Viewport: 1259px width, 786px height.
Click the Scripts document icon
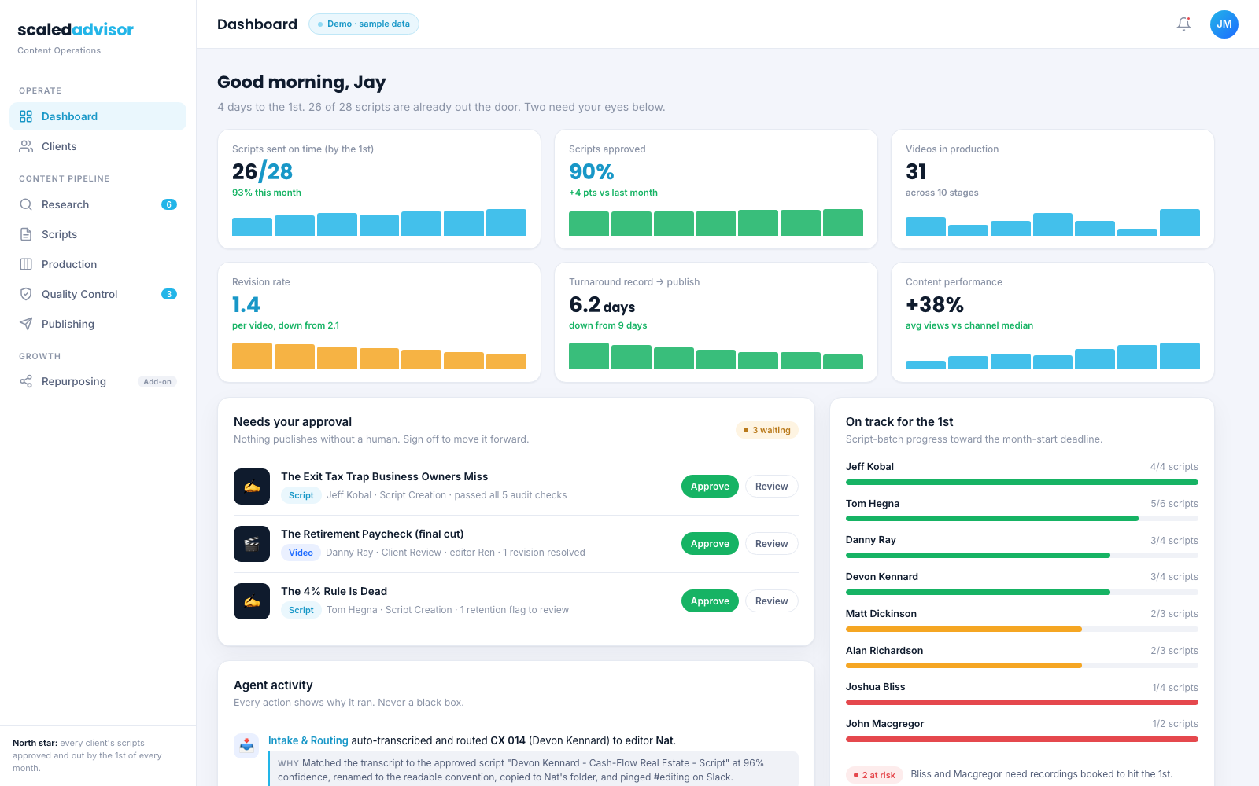click(26, 234)
